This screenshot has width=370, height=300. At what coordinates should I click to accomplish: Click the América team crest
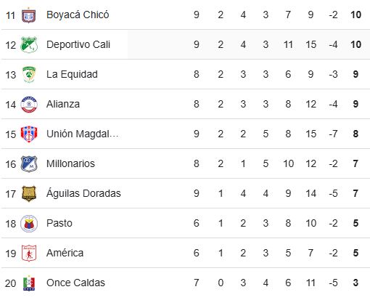coord(29,254)
